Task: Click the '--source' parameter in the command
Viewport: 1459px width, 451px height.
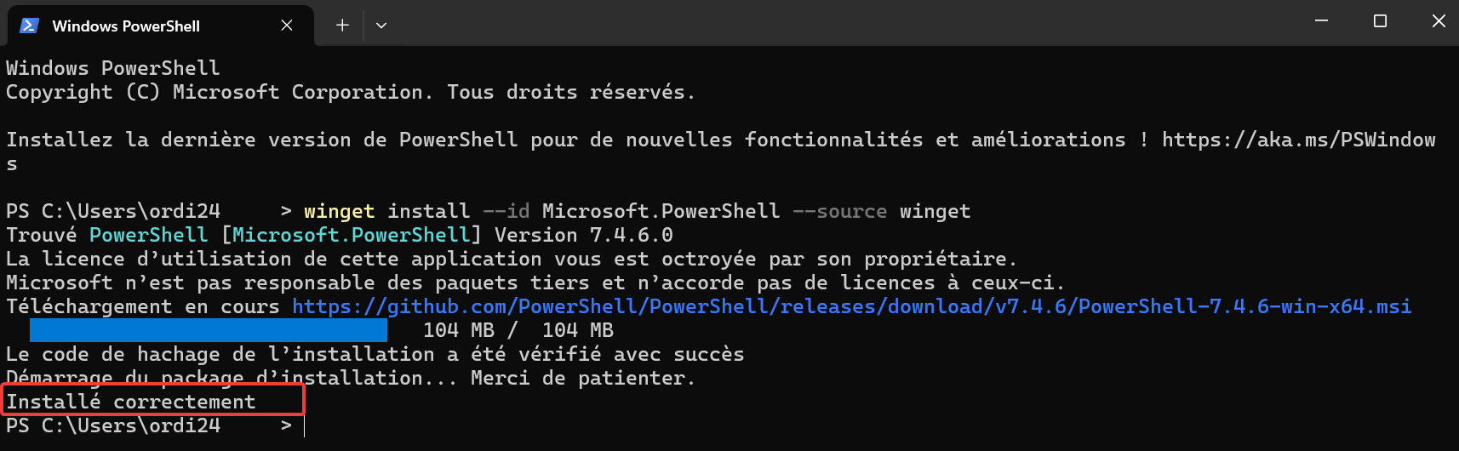Action: (839, 211)
